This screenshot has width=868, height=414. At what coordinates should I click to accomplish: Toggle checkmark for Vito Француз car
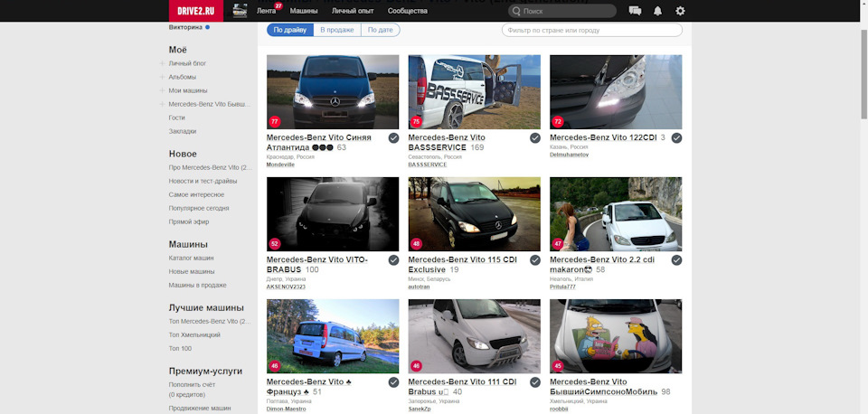(x=393, y=382)
